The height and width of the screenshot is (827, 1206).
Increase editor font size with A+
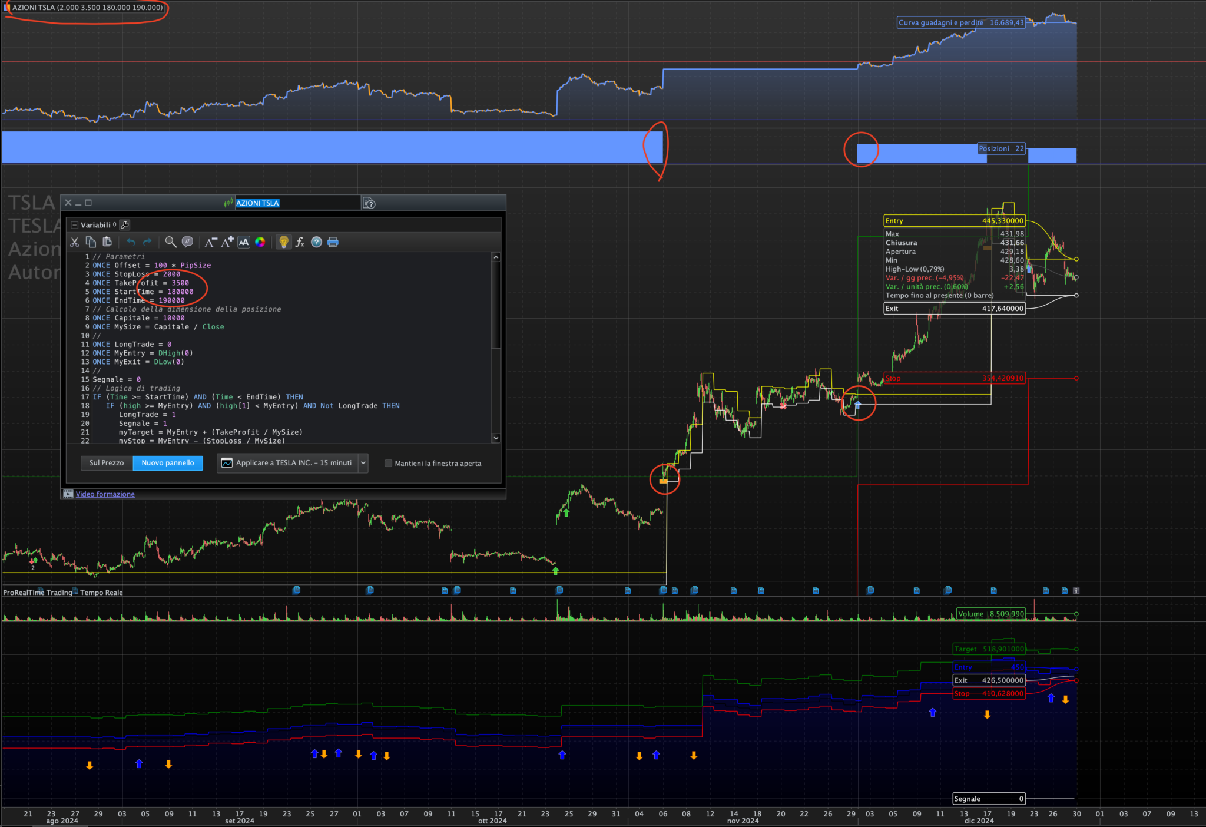click(x=227, y=242)
